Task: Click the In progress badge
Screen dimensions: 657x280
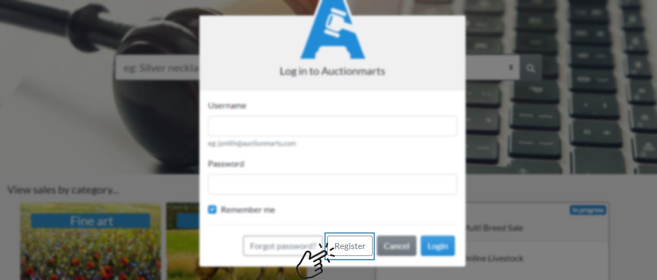Action: tap(588, 210)
